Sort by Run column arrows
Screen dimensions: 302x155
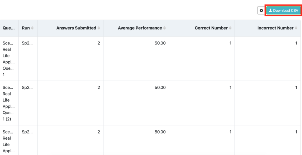tap(32, 28)
